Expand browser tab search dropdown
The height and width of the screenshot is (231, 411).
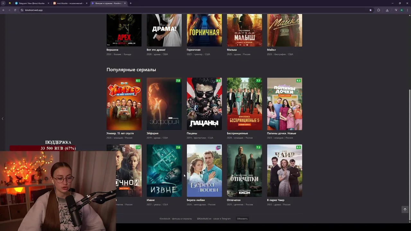[x=3, y=3]
